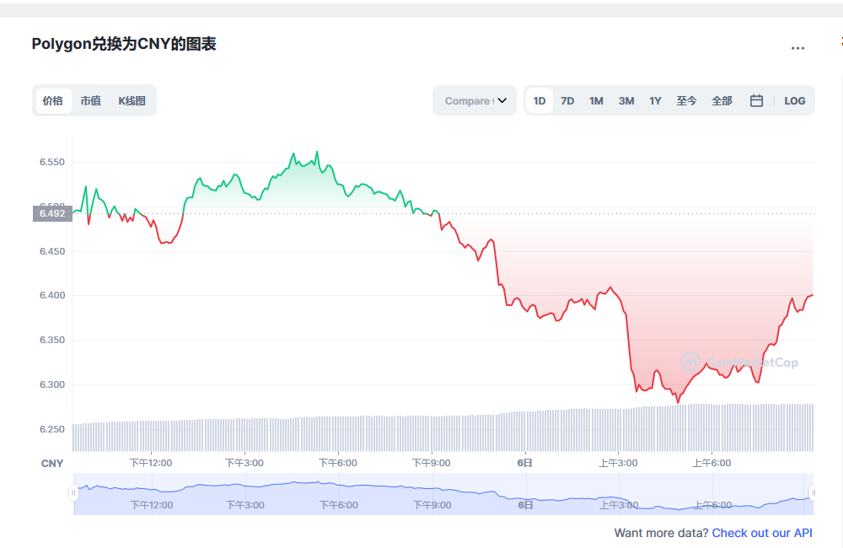Grab the right range navigator handle
The height and width of the screenshot is (548, 843).
[x=813, y=492]
